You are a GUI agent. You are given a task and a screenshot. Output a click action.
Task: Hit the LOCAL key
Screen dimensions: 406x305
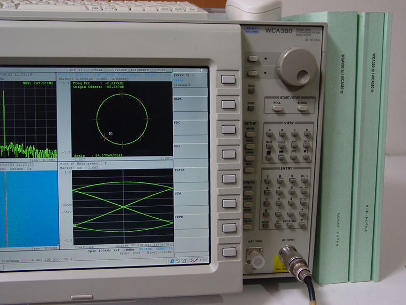[251, 91]
